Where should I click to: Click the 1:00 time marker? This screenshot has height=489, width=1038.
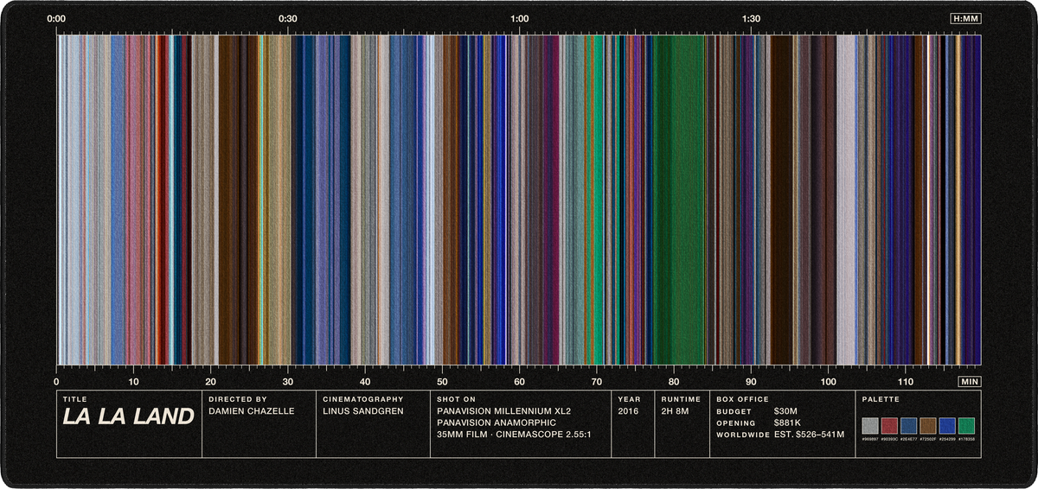(x=520, y=18)
